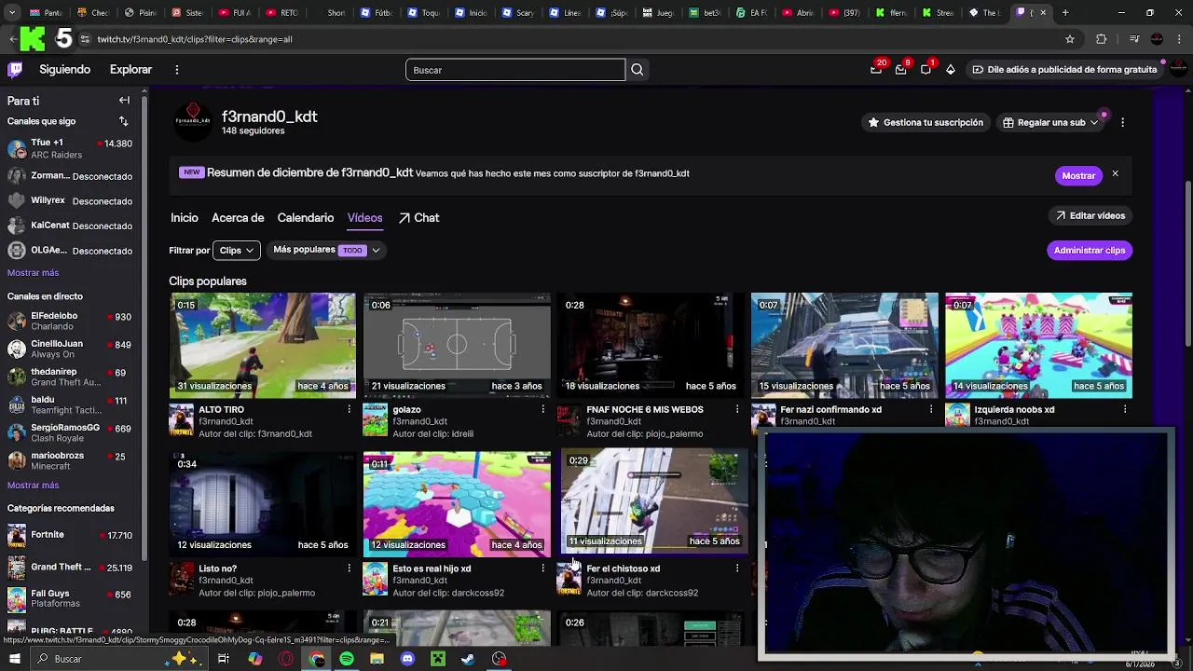
Task: Expand live channels with Mostrar más
Action: click(33, 486)
